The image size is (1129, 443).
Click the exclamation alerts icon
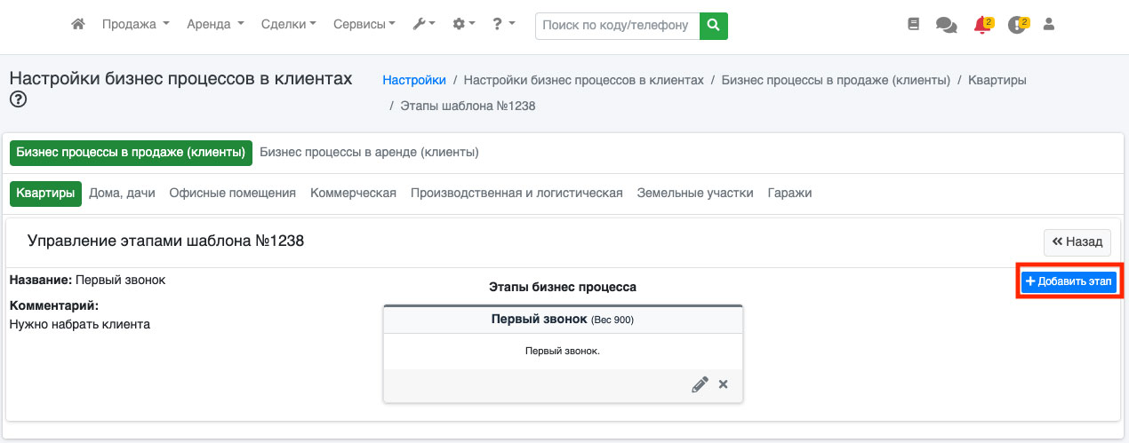[x=1017, y=25]
